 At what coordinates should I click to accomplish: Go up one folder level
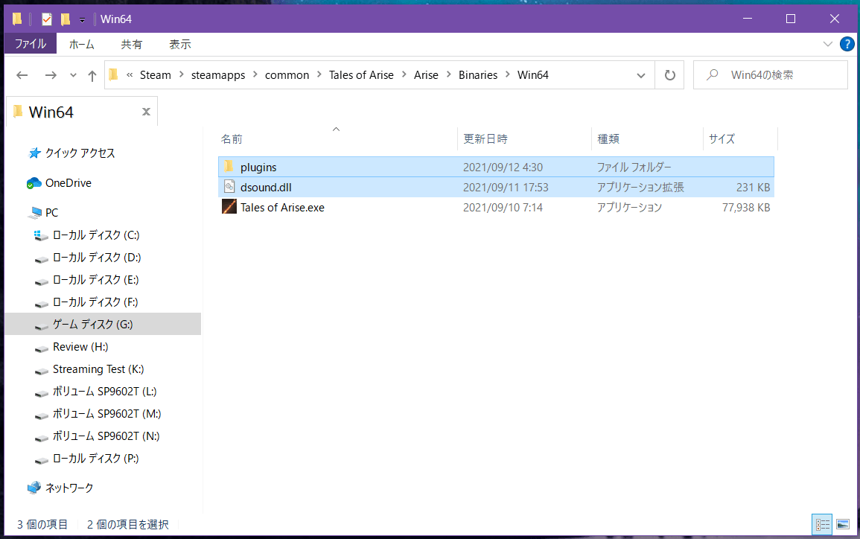coord(92,76)
